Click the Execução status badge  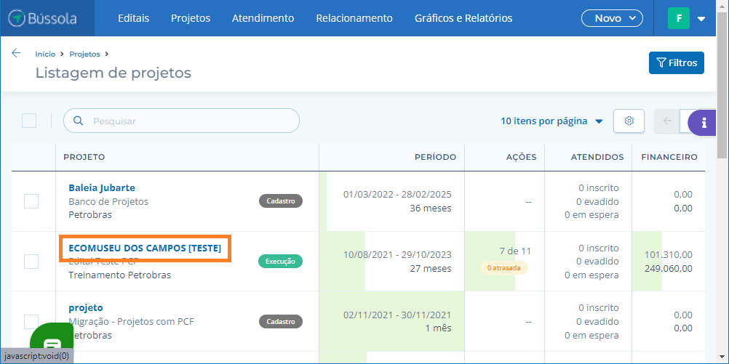280,262
